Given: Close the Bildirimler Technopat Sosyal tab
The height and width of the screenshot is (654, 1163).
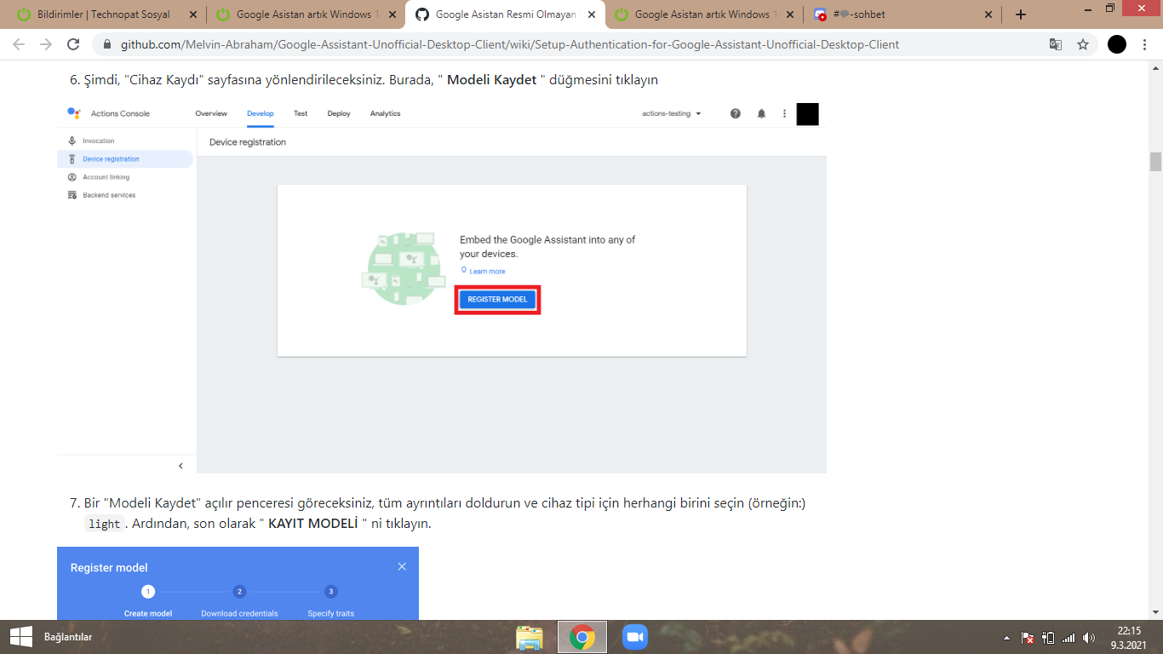Looking at the screenshot, I should tap(192, 14).
